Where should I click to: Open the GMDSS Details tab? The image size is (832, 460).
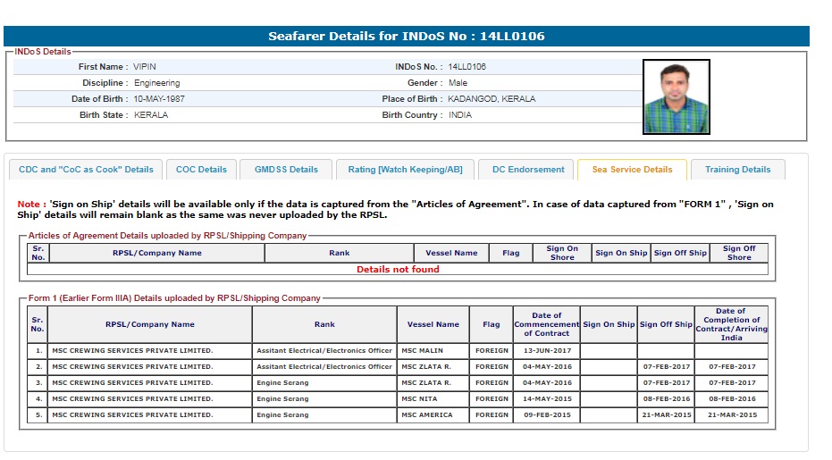tap(286, 170)
